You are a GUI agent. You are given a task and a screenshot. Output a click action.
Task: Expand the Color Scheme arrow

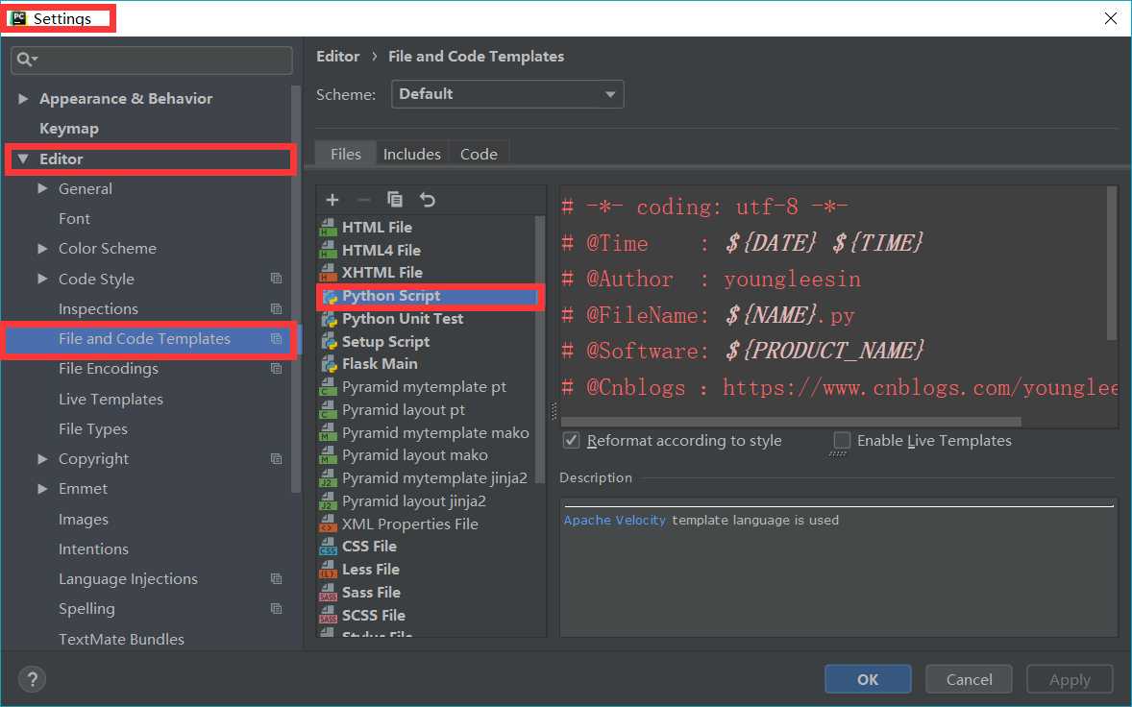[x=42, y=248]
